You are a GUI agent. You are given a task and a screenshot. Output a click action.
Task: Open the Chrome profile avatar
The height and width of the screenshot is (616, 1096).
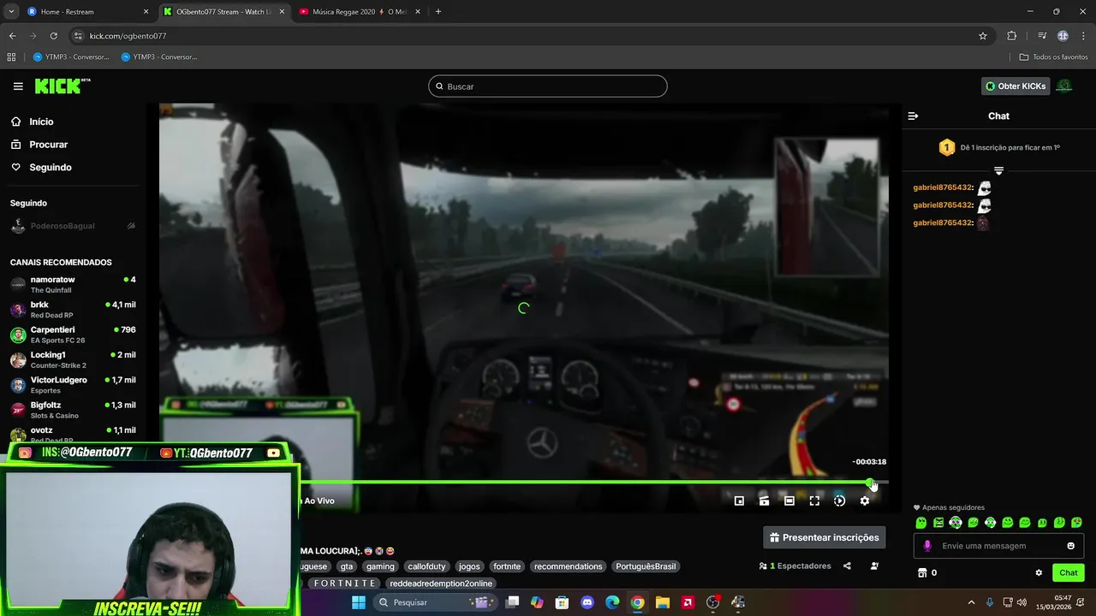1063,36
